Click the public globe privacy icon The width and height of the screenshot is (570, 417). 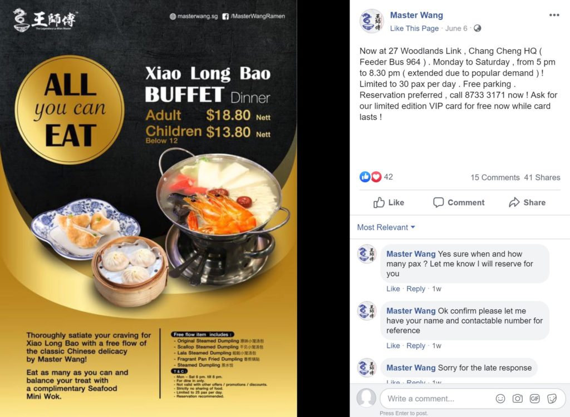point(477,28)
